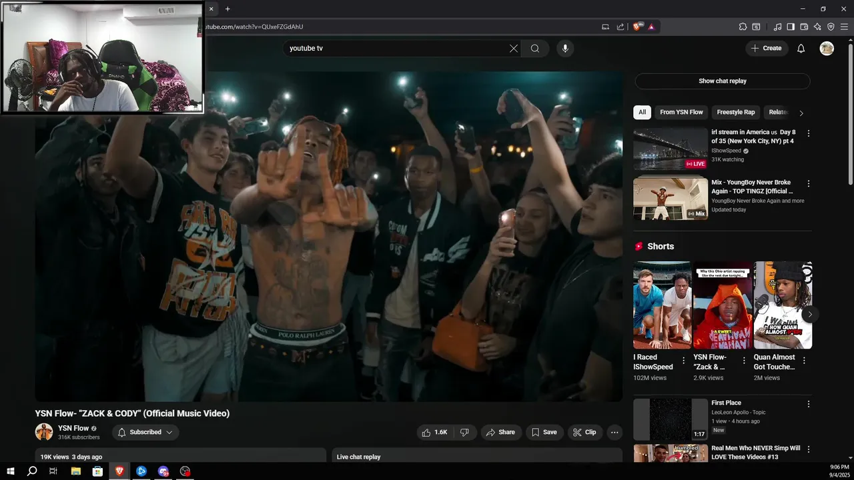
Task: Open Windows taskbar search
Action: [x=31, y=471]
